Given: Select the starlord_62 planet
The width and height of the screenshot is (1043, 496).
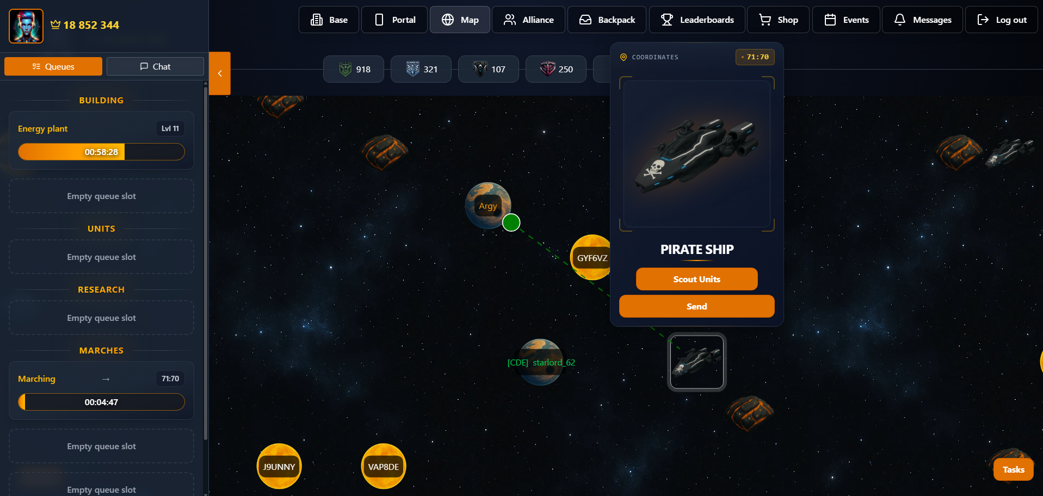Looking at the screenshot, I should tap(540, 362).
